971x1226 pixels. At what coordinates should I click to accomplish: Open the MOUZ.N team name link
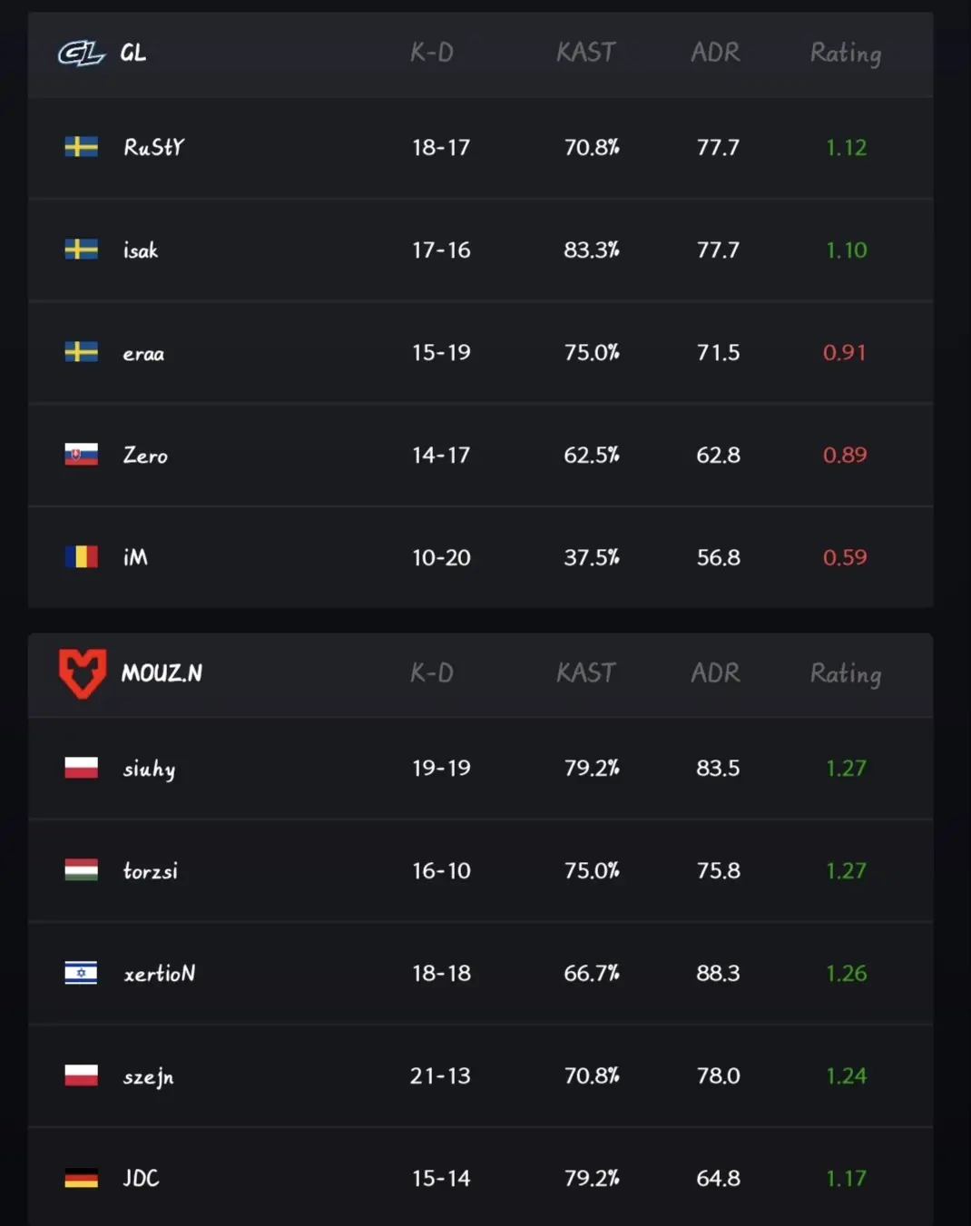[x=162, y=673]
